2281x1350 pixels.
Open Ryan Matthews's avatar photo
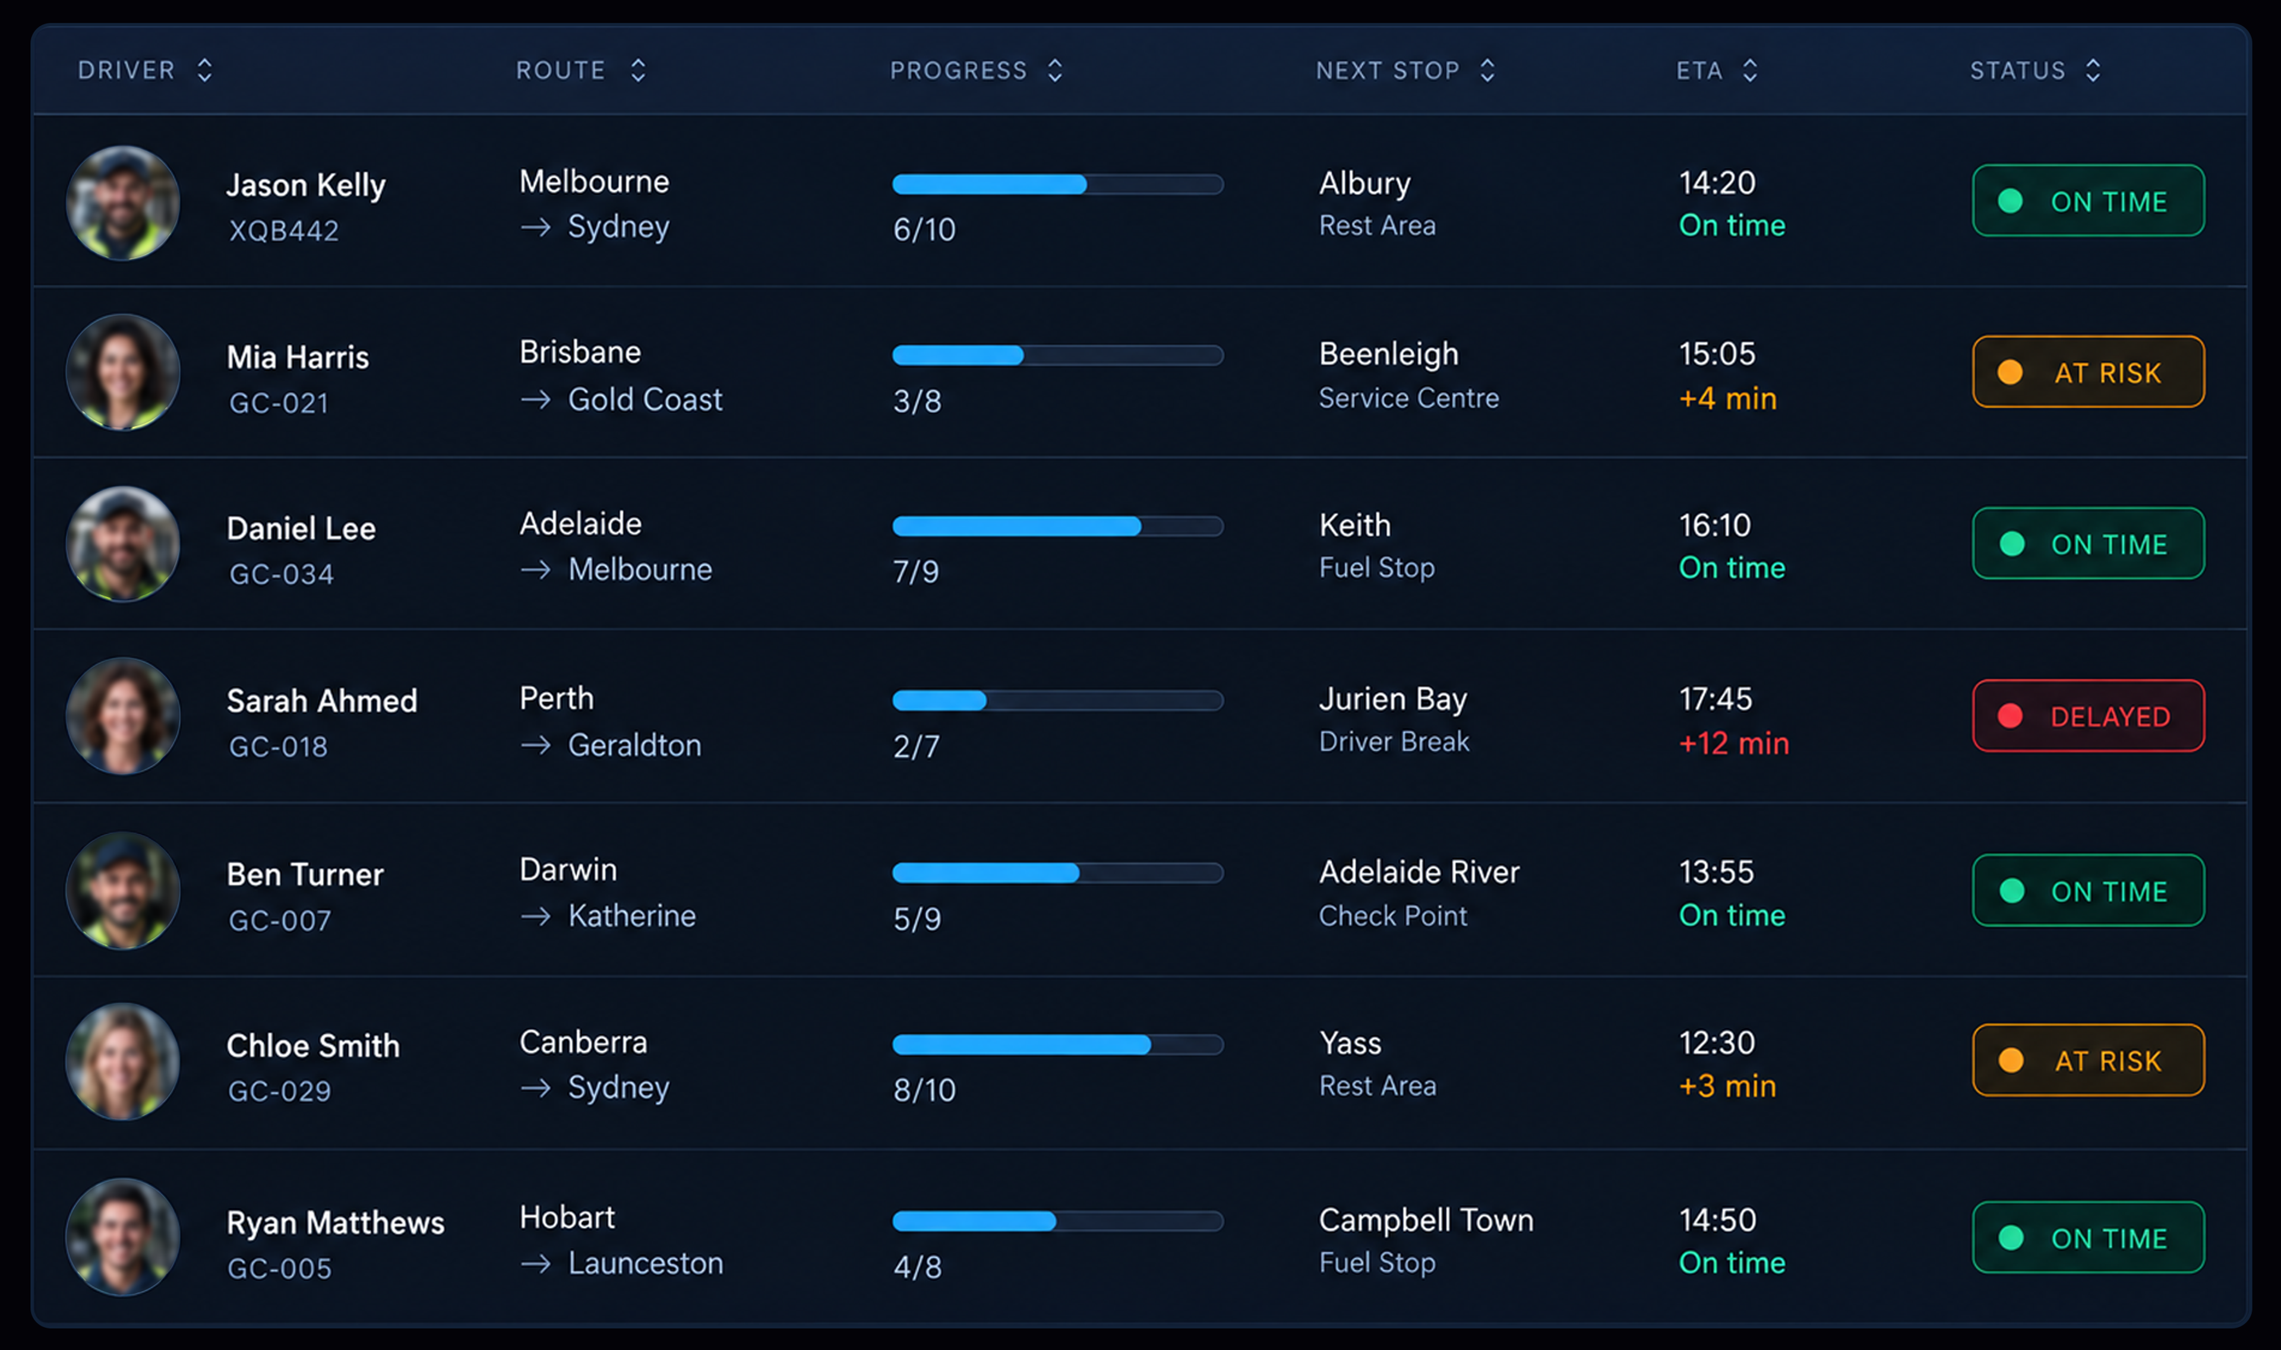pyautogui.click(x=123, y=1237)
